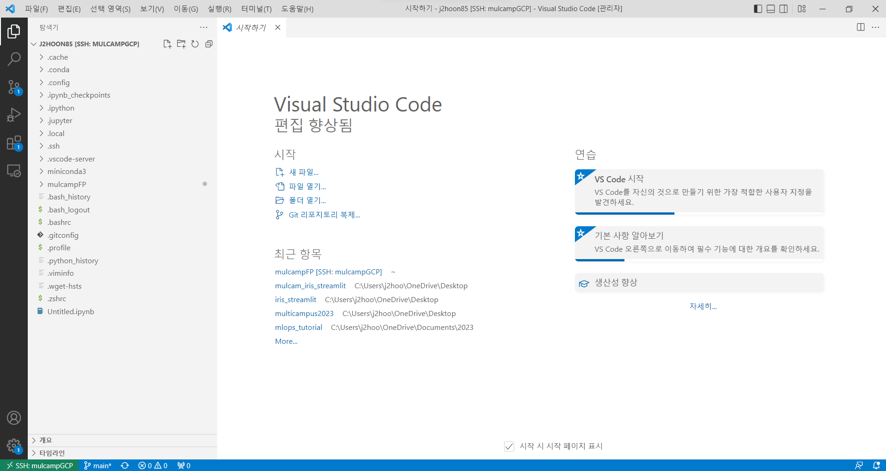Open recent mulcam_iris_streamlit folder

click(310, 286)
